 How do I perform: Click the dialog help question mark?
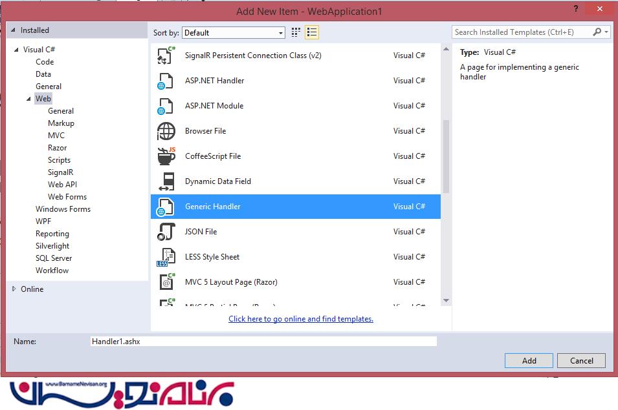click(576, 8)
